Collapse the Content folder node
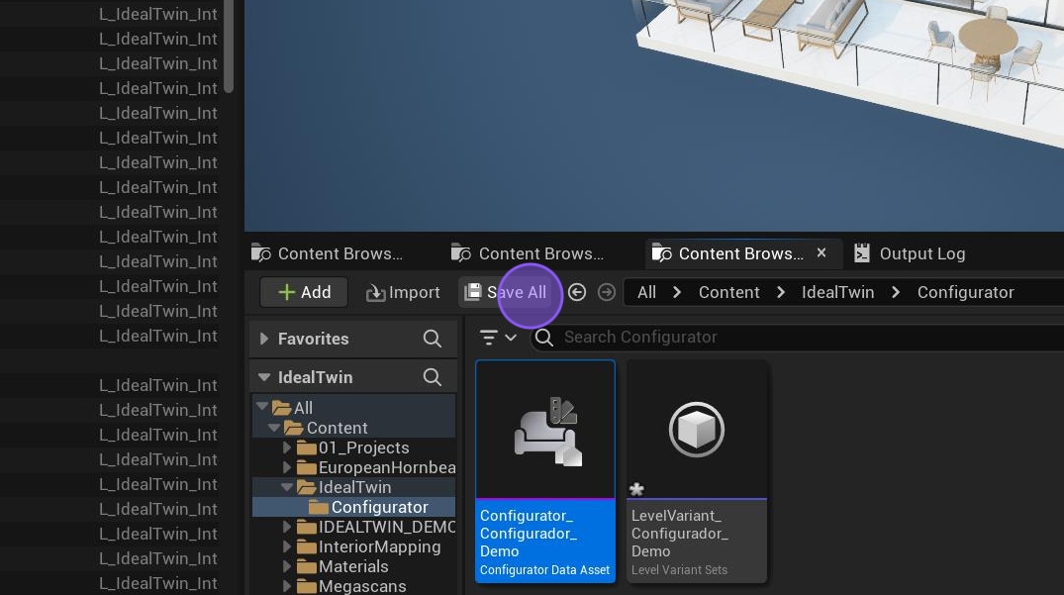Viewport: 1064px width, 595px height. coord(274,428)
